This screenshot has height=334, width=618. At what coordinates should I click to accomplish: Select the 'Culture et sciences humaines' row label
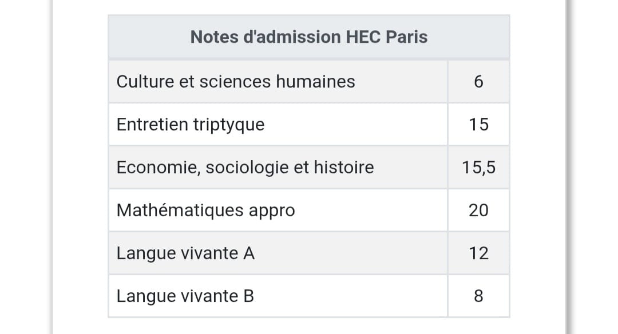[x=236, y=82]
